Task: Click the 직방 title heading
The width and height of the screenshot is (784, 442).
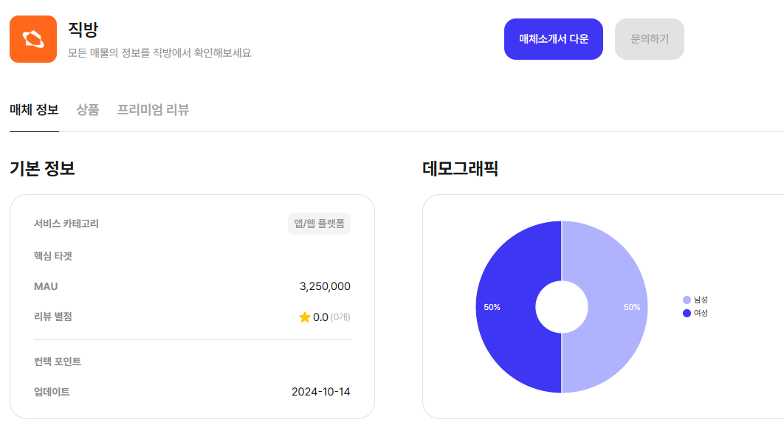Action: pyautogui.click(x=83, y=30)
